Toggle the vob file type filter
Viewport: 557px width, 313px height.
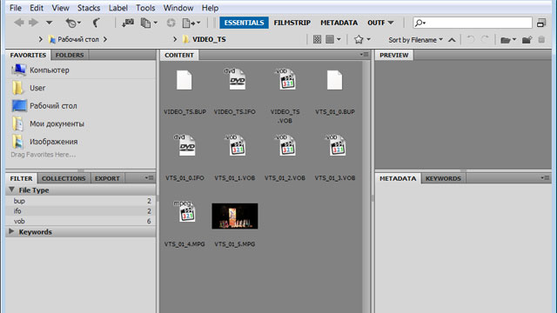pyautogui.click(x=81, y=221)
